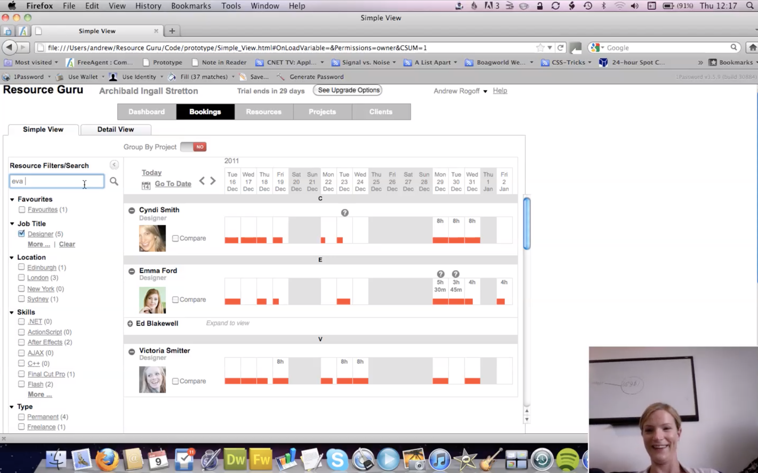The image size is (758, 473).
Task: Click the See Upgrade Options button
Action: [x=348, y=90]
